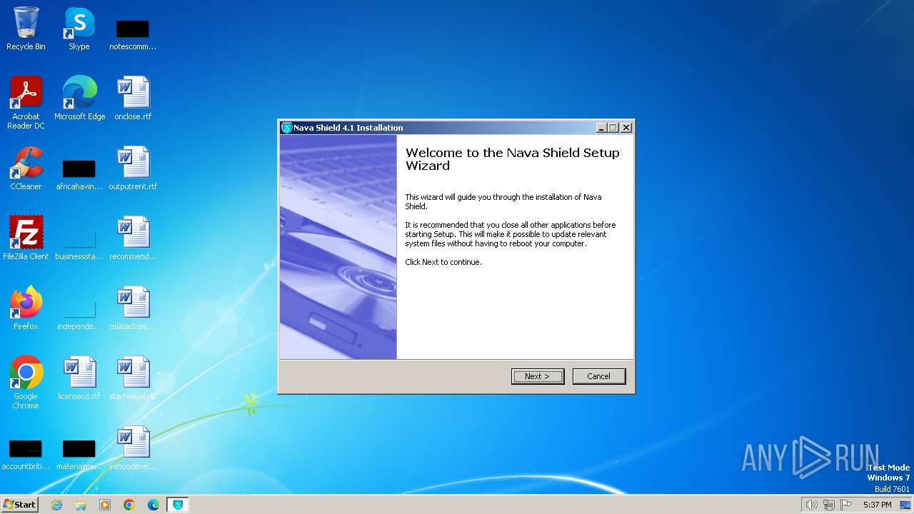Select the businesssta desktop file
The width and height of the screenshot is (914, 514).
(x=79, y=244)
